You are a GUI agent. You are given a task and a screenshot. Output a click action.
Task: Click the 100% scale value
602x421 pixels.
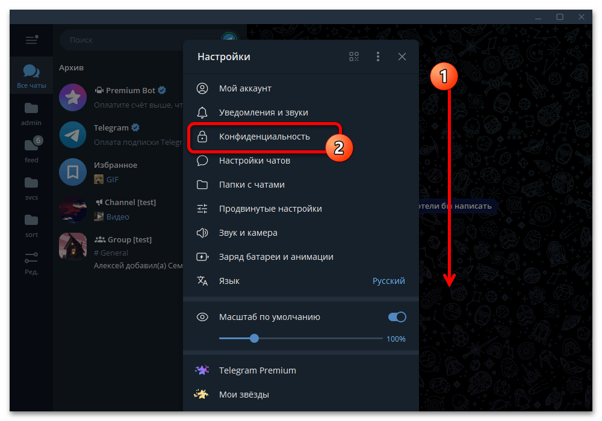coord(396,339)
